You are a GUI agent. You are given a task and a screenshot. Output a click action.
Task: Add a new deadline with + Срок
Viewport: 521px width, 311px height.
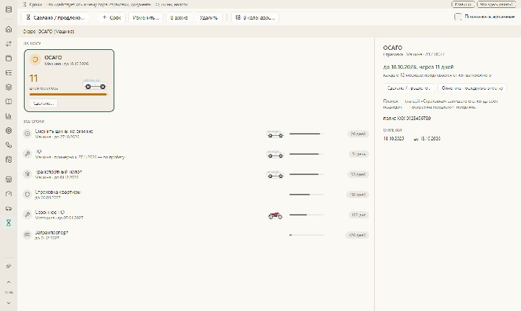[x=111, y=17]
